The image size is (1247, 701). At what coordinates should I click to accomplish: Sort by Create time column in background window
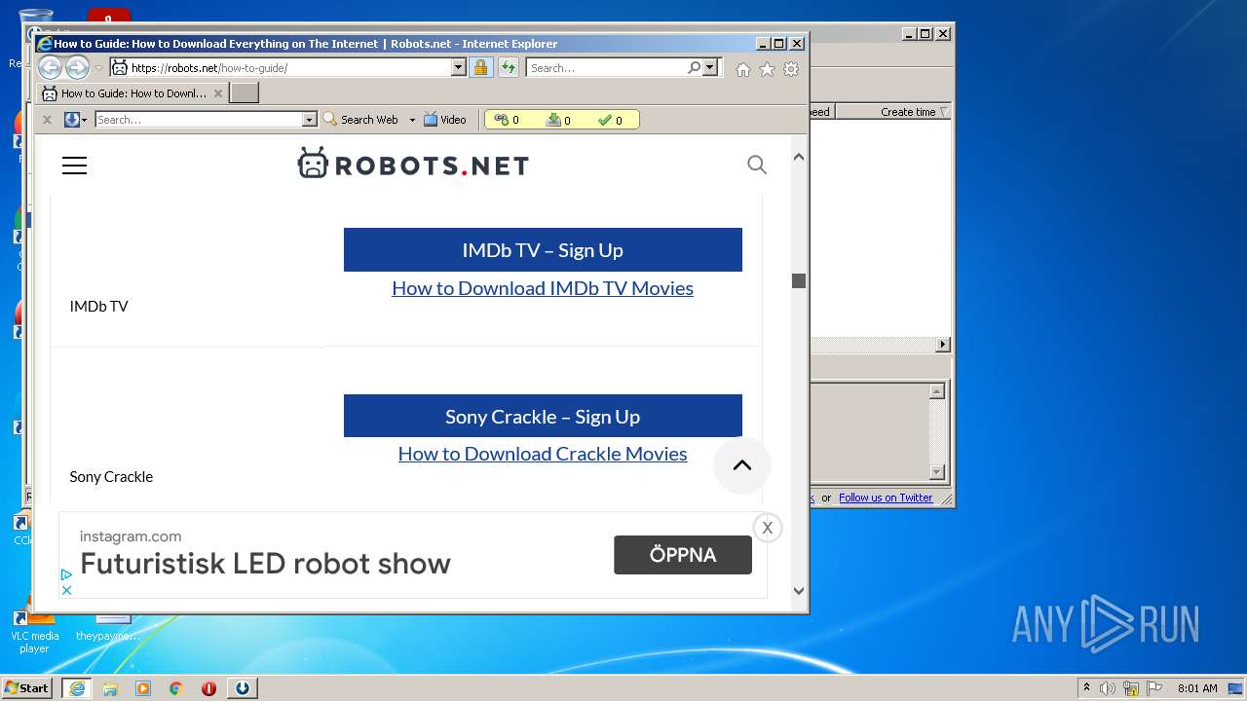(x=908, y=112)
